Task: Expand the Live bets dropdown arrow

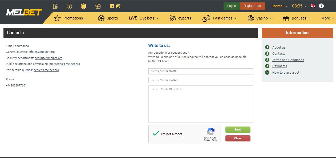Action: [x=157, y=18]
